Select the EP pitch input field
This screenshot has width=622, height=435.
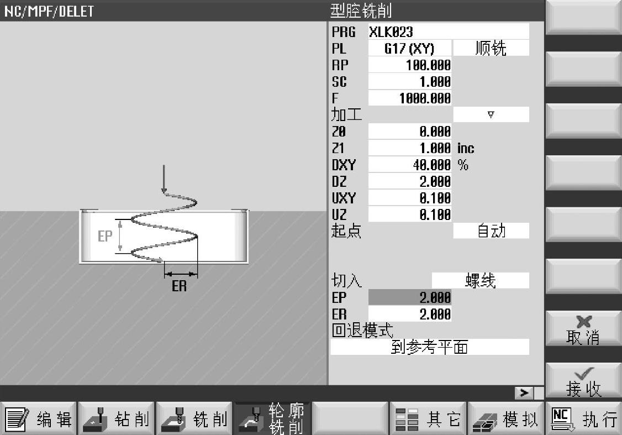click(x=409, y=297)
